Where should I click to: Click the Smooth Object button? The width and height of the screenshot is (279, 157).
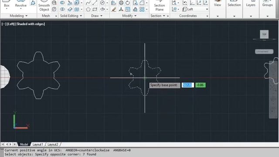click(x=44, y=6)
